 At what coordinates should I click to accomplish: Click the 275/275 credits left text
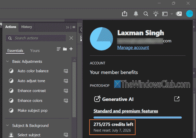(x=113, y=124)
